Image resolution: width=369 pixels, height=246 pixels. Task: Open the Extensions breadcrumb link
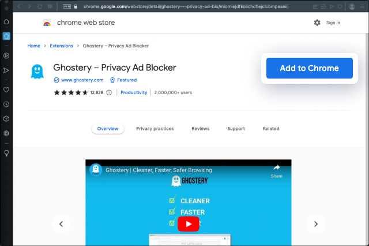[61, 46]
